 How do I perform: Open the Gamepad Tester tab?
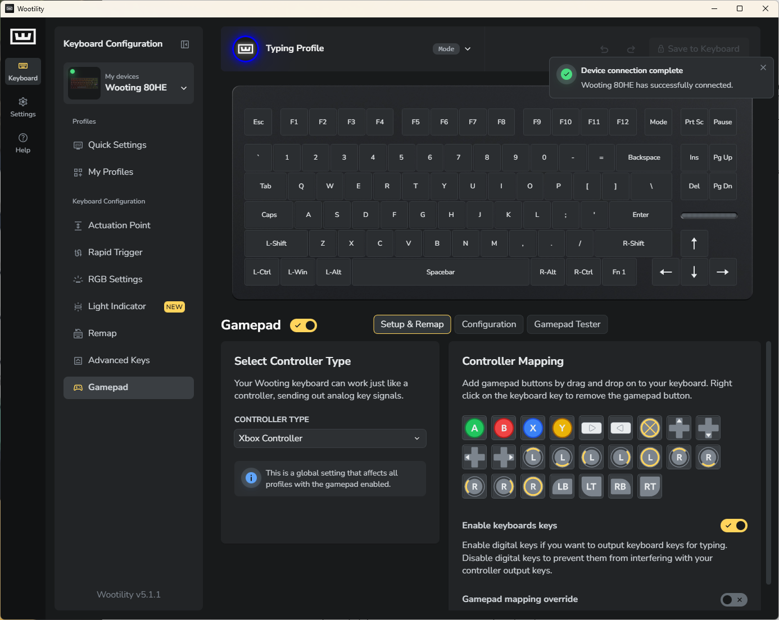click(567, 324)
